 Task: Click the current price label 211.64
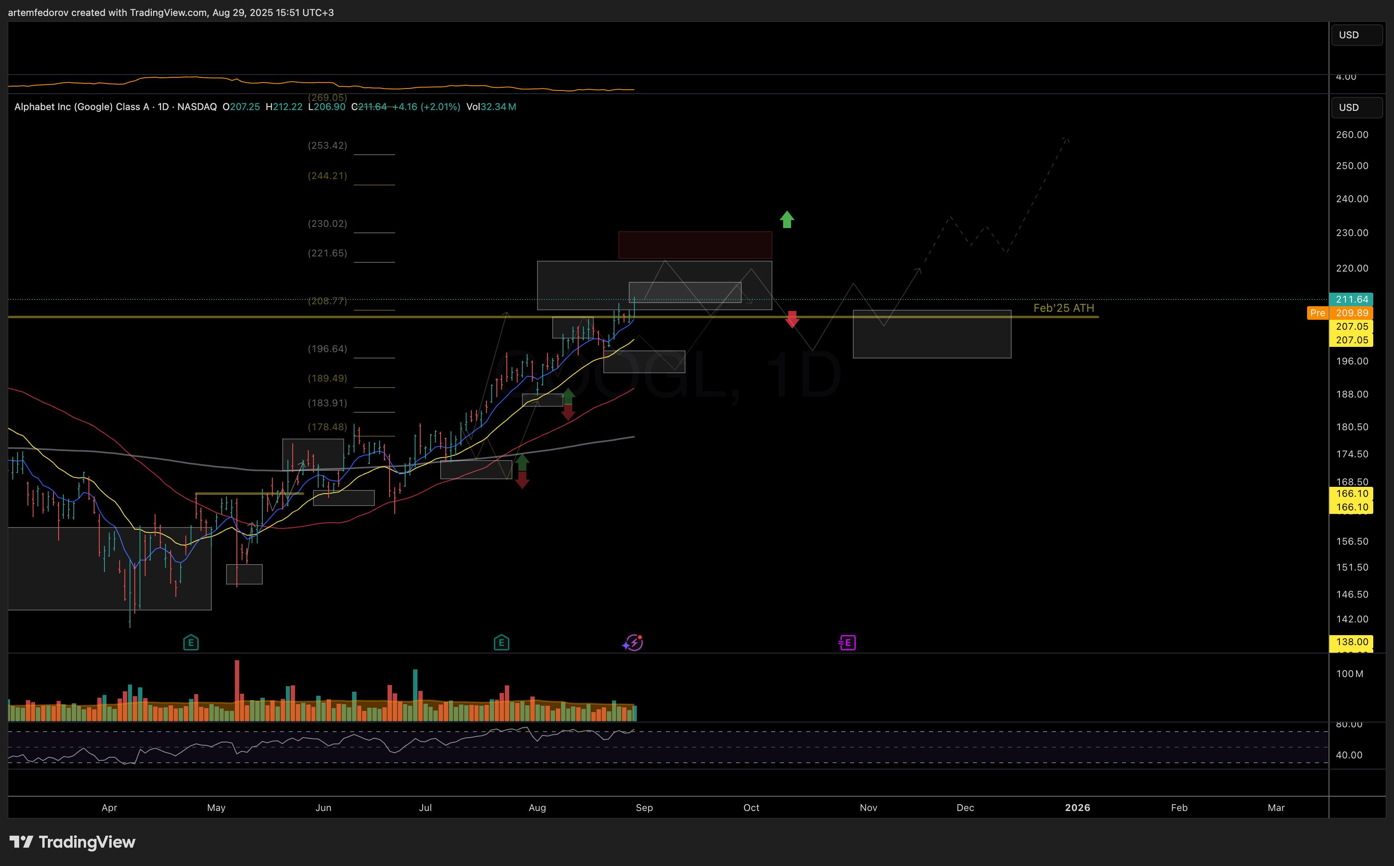(1351, 299)
